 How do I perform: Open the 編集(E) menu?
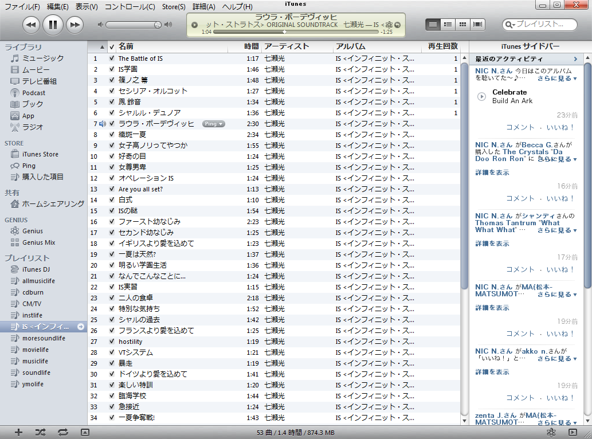57,6
